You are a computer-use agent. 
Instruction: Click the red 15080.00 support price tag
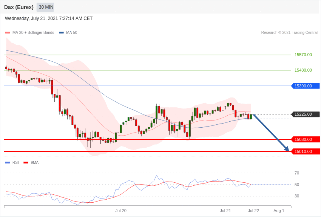click(306, 140)
